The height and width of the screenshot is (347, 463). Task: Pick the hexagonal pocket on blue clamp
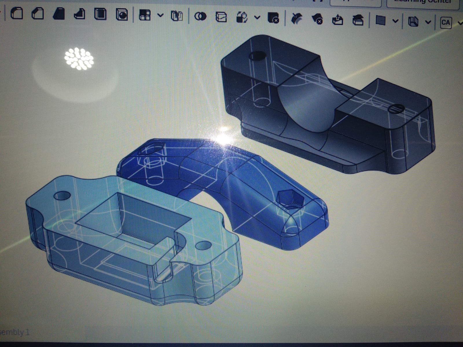(290, 199)
